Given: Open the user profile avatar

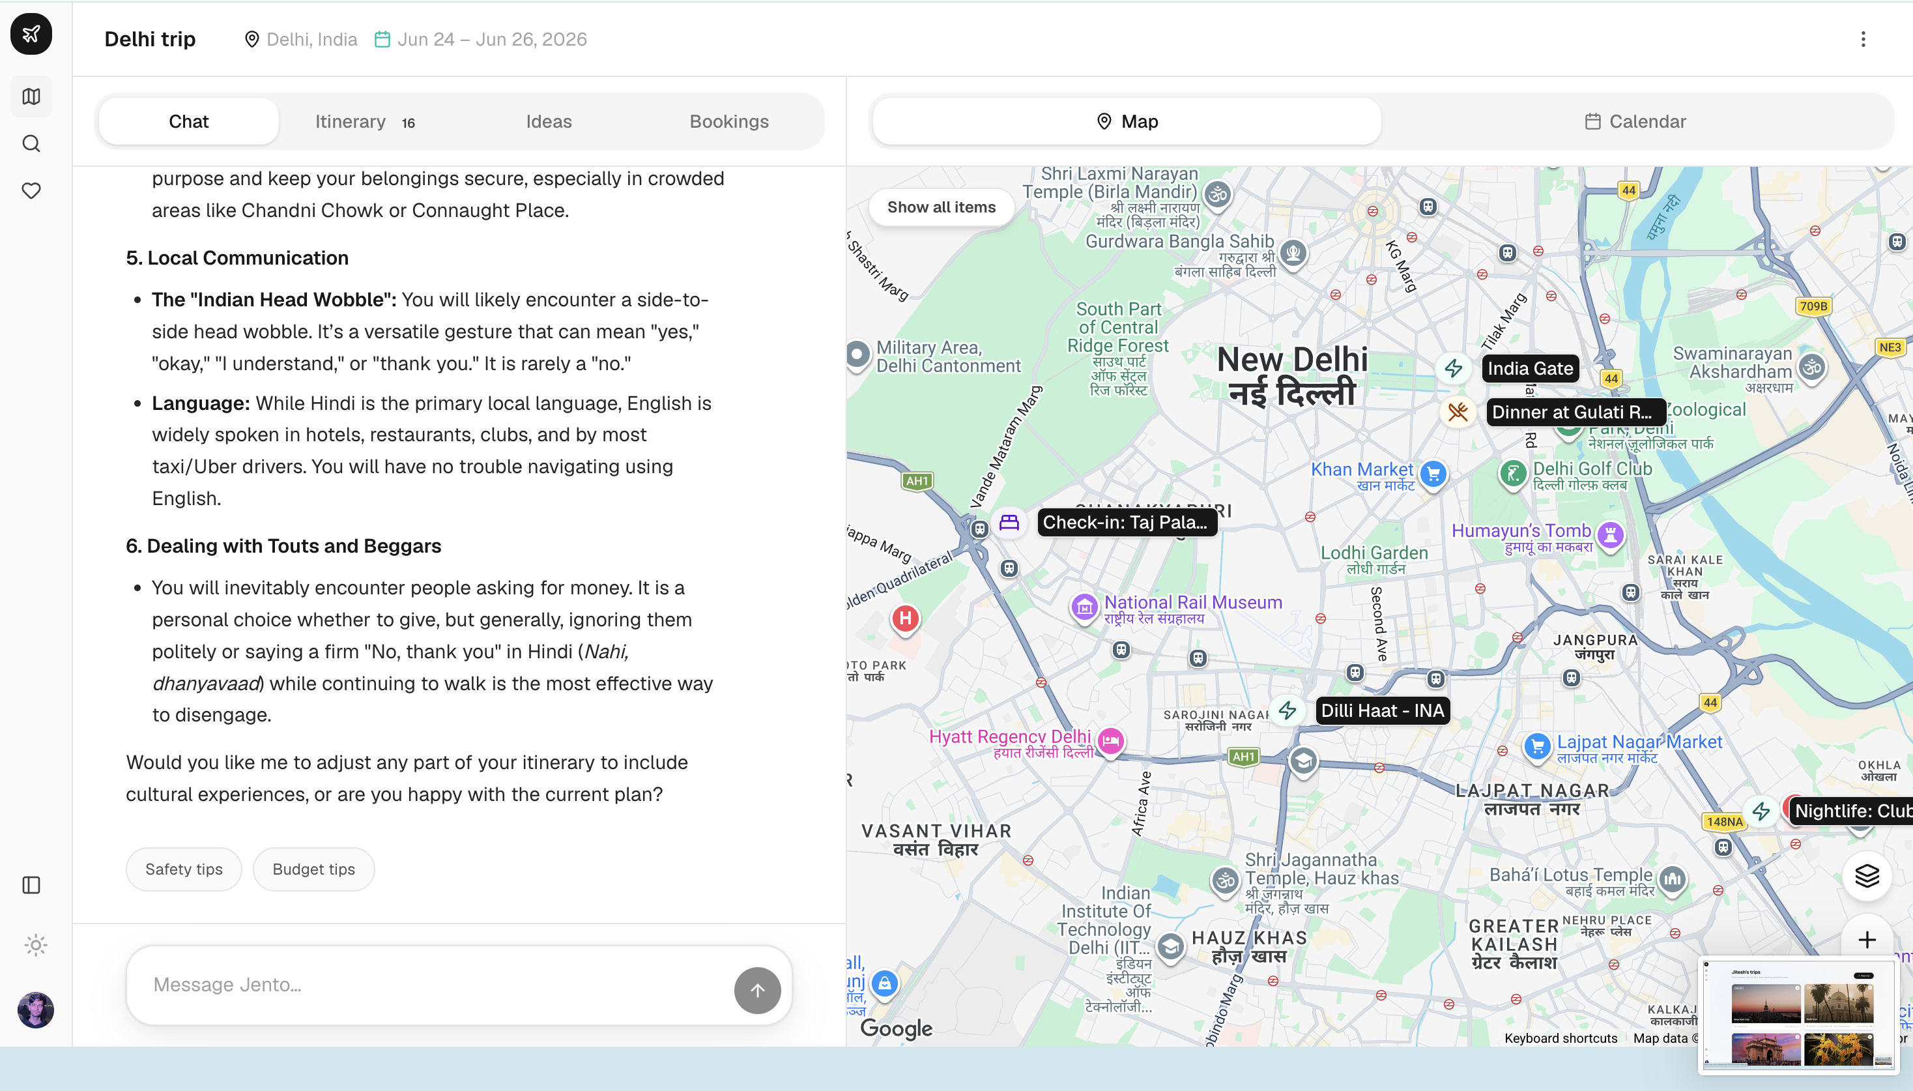Looking at the screenshot, I should (35, 1010).
